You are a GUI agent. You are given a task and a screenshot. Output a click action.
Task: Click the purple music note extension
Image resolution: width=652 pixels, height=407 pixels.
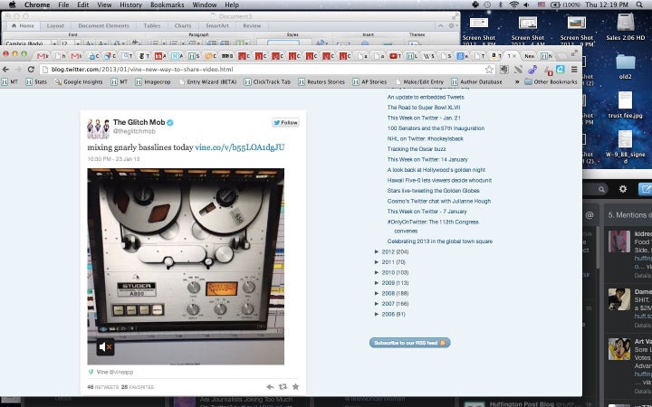click(532, 70)
